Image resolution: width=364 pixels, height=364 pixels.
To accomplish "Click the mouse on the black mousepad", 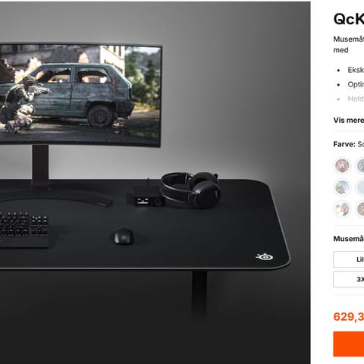I will coord(124,236).
